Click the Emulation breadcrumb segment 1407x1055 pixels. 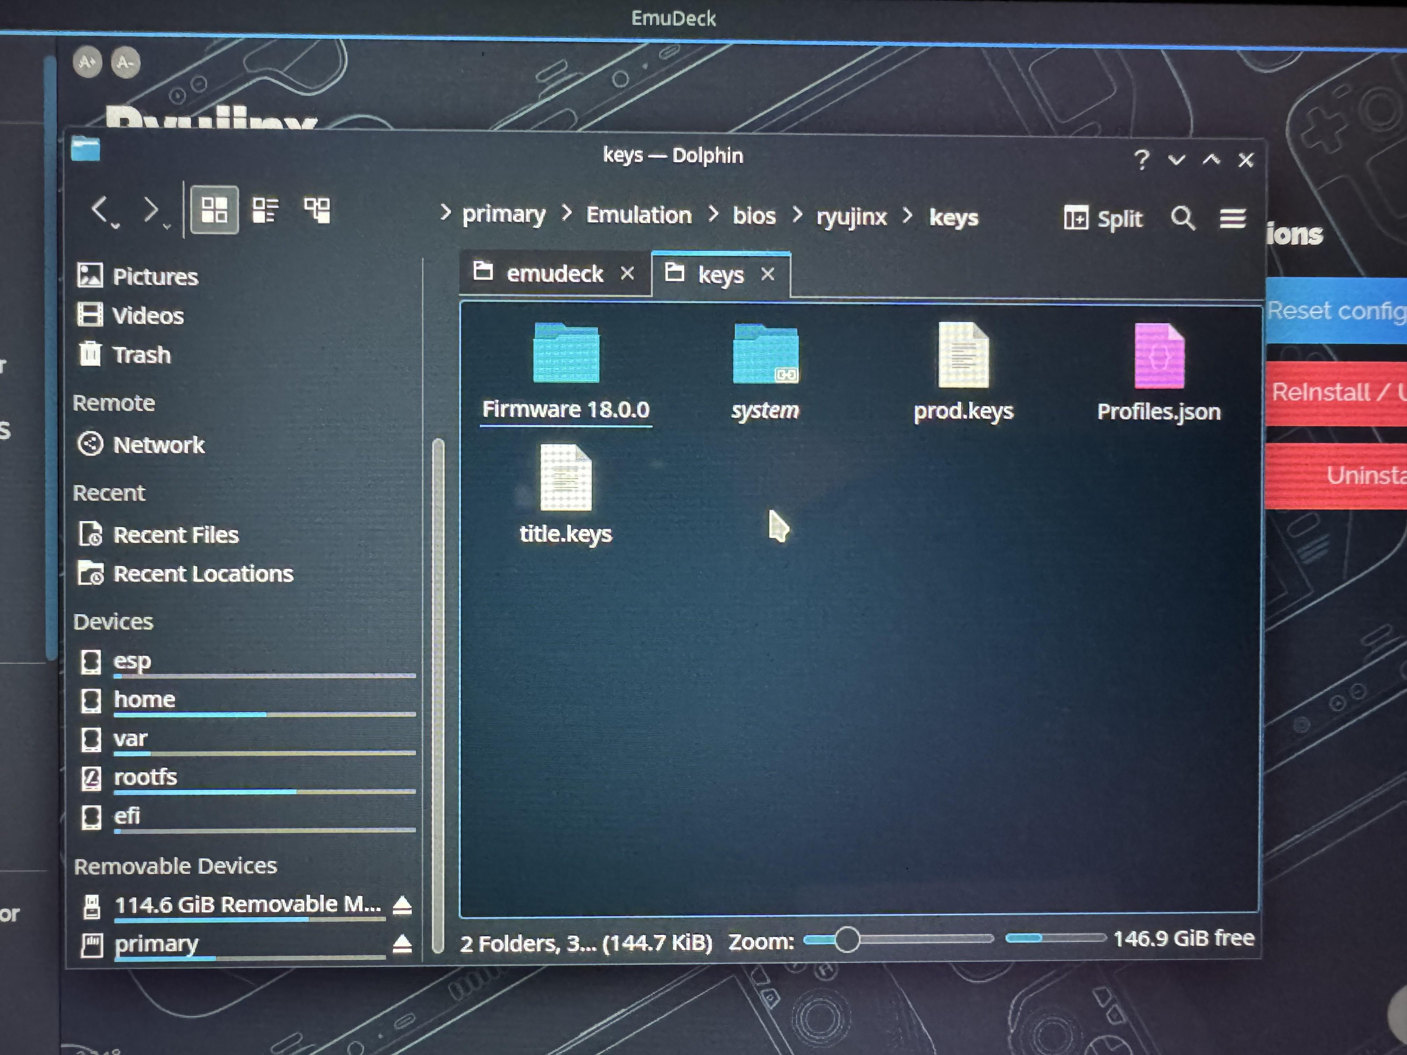pyautogui.click(x=639, y=215)
